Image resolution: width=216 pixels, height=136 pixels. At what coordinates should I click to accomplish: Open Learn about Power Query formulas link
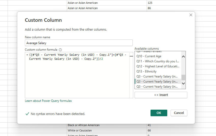pos(48,101)
